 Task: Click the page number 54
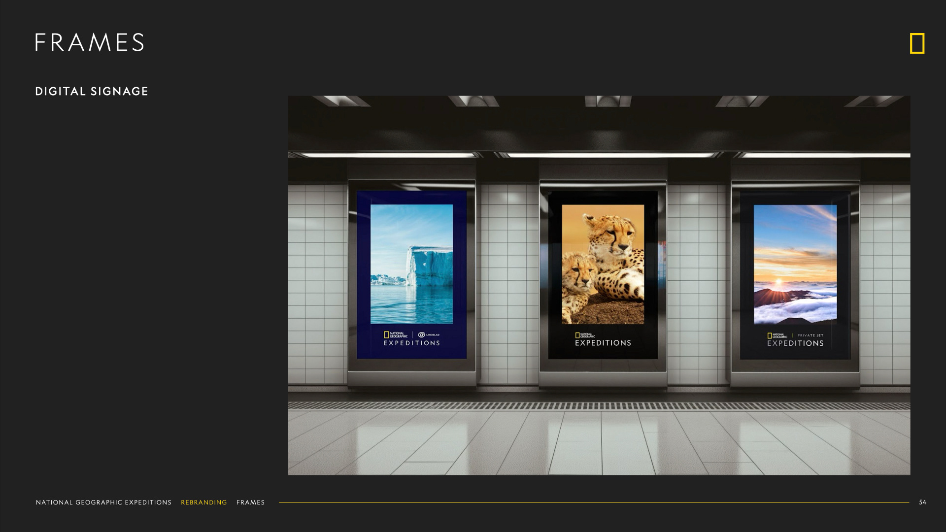pyautogui.click(x=922, y=502)
